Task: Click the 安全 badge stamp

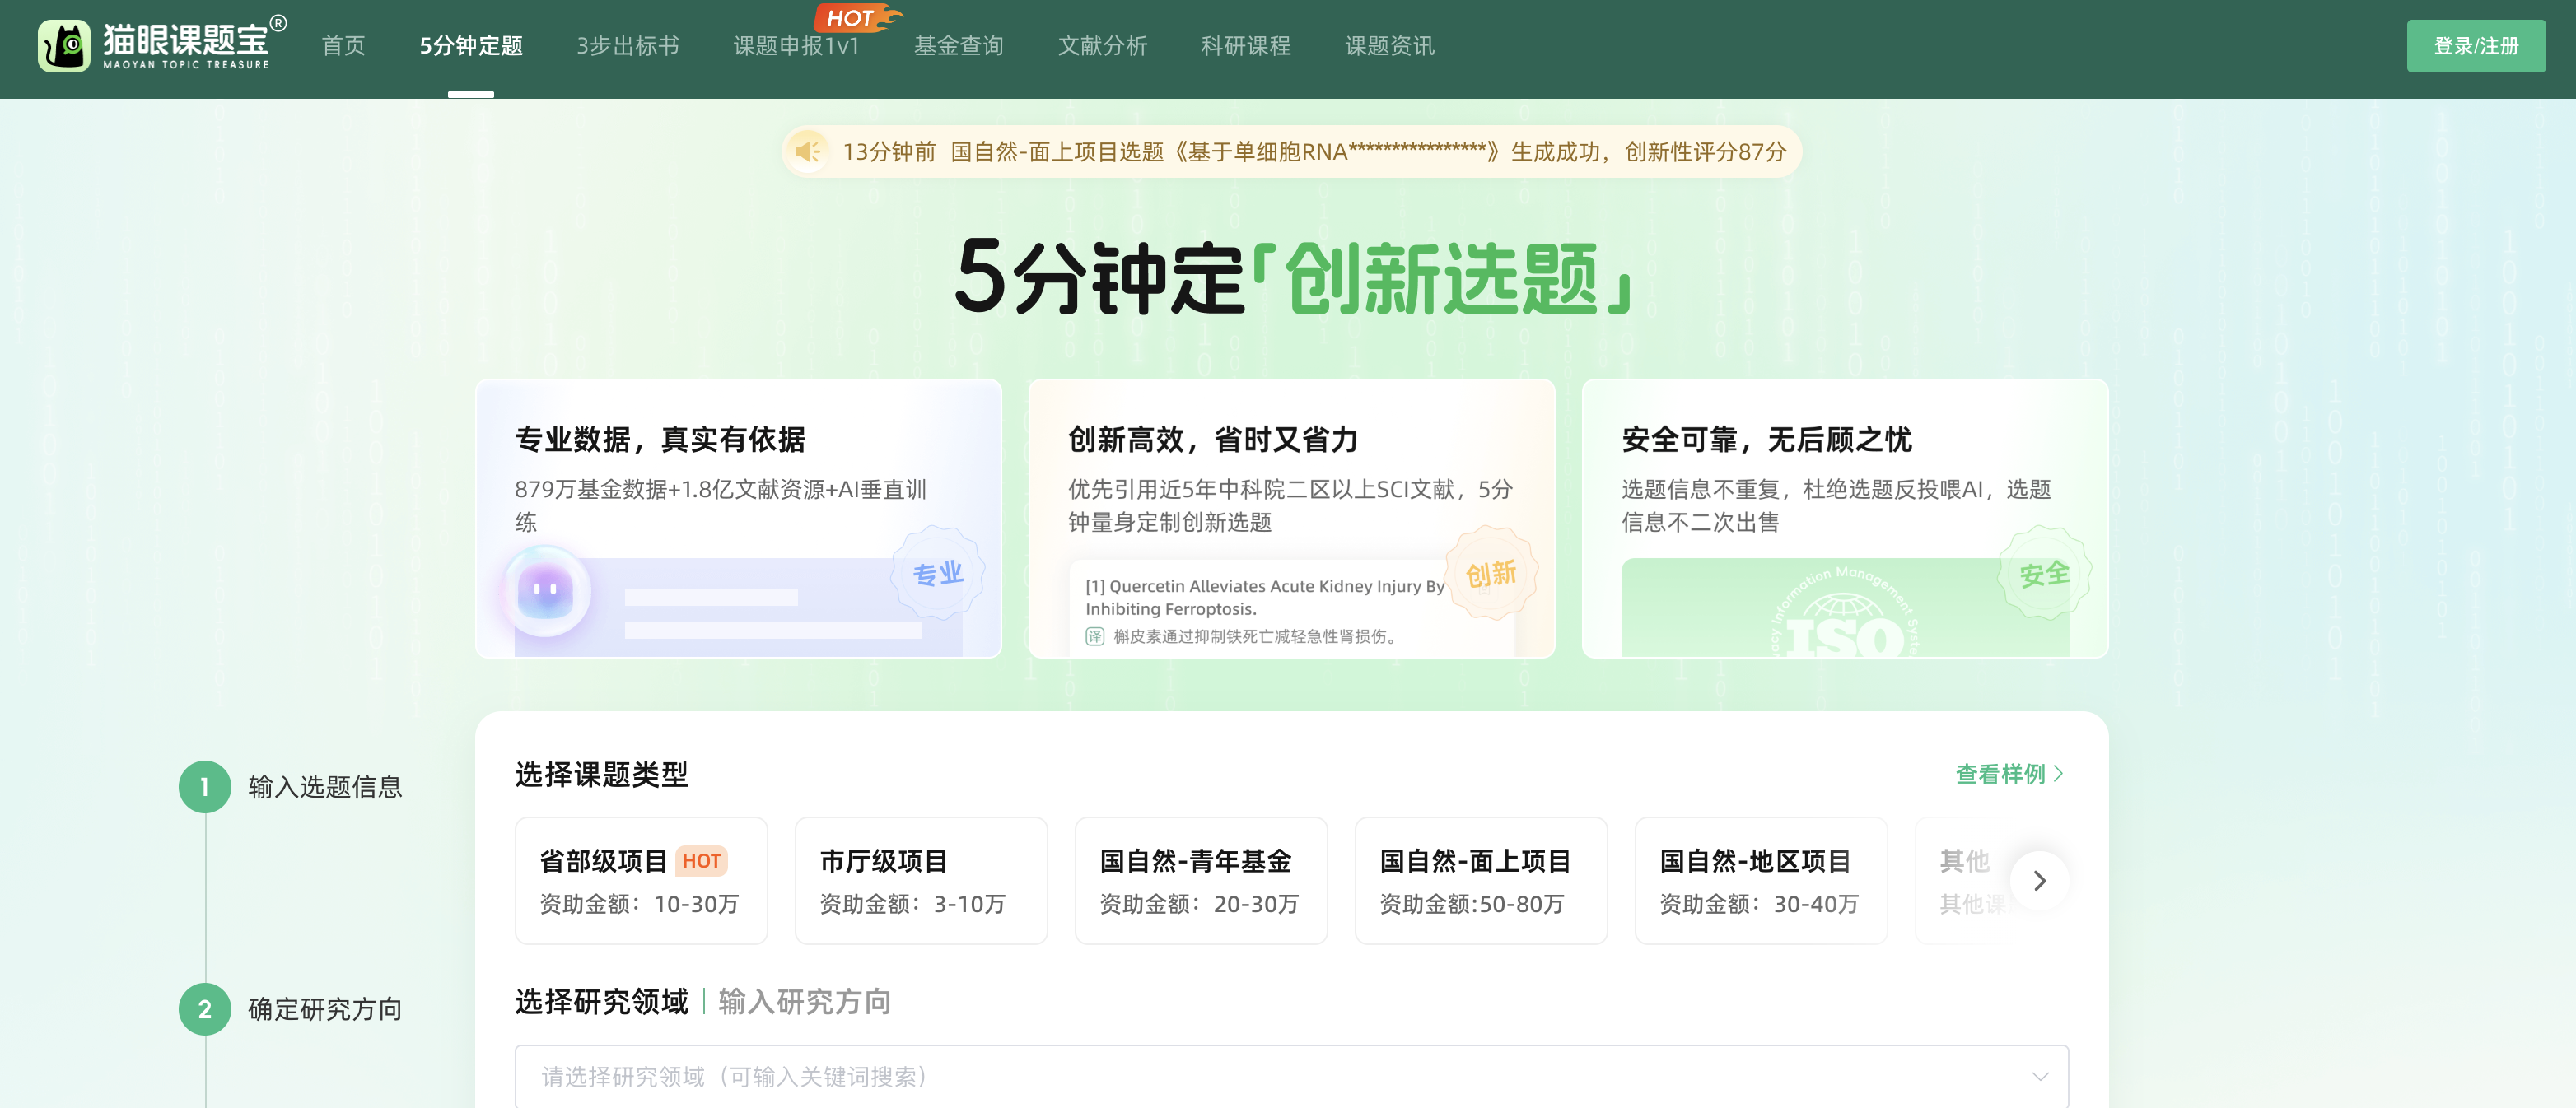Action: click(2044, 573)
